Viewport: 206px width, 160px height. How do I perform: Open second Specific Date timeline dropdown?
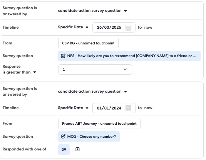[73, 108]
